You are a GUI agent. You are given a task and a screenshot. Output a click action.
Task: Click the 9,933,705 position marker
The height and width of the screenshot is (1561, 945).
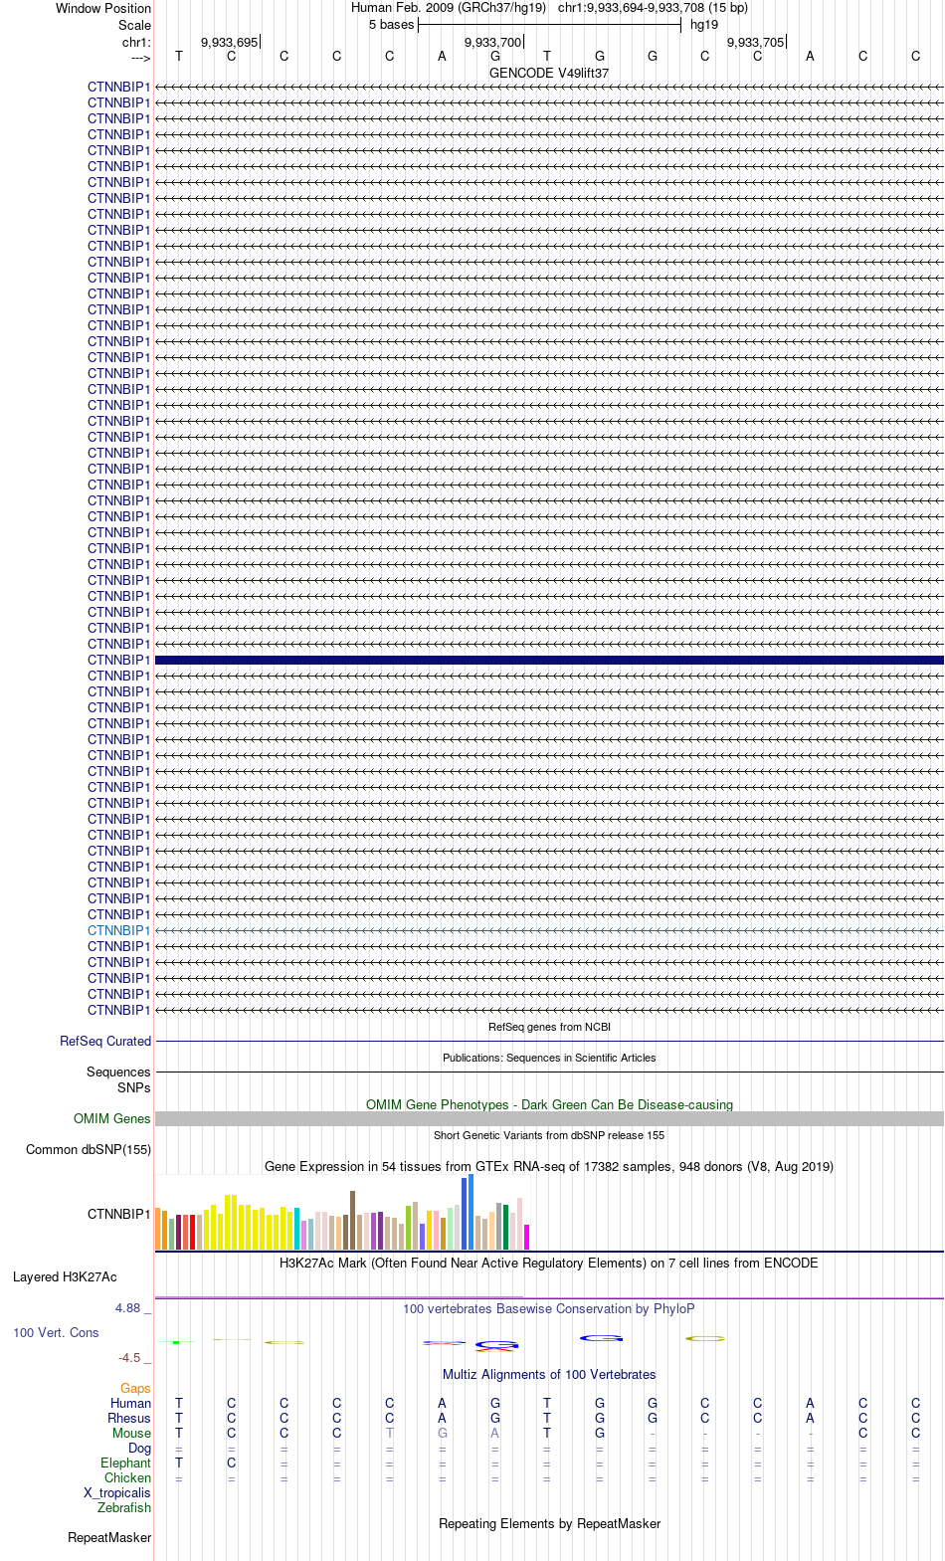[756, 43]
